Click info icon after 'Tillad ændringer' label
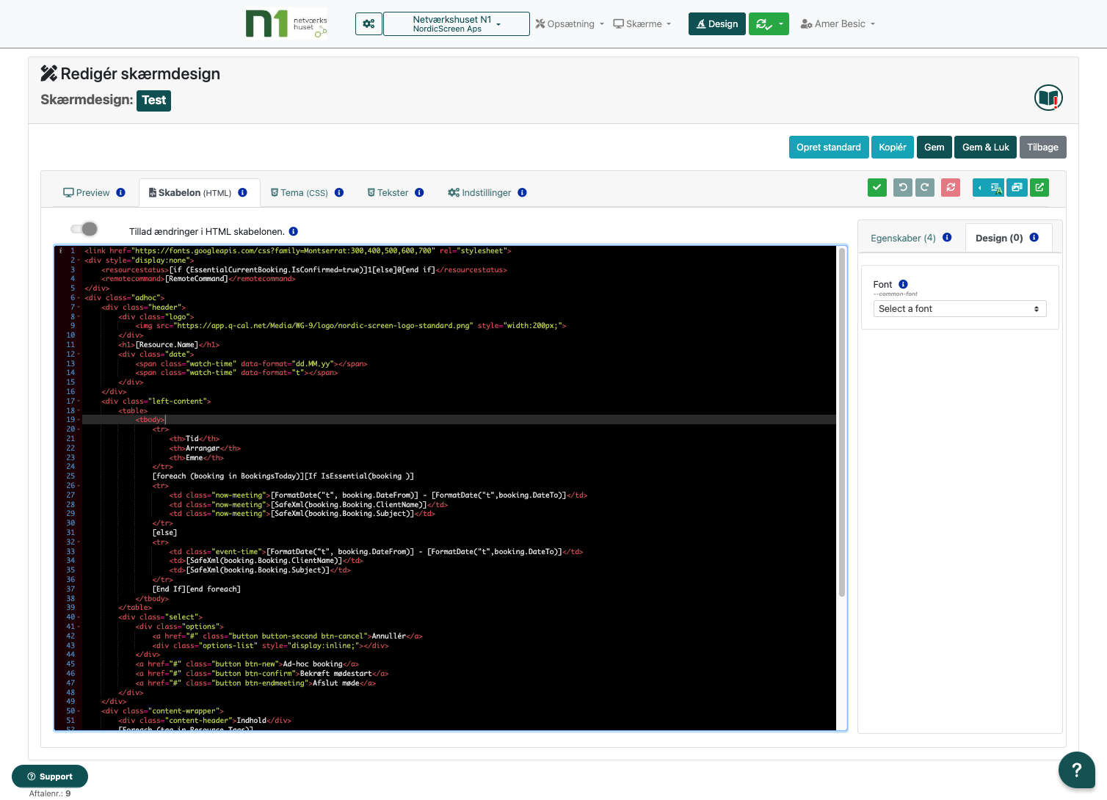The width and height of the screenshot is (1107, 800). pos(293,231)
